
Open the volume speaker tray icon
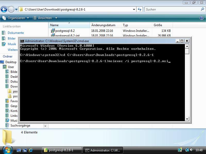[x=191, y=150]
